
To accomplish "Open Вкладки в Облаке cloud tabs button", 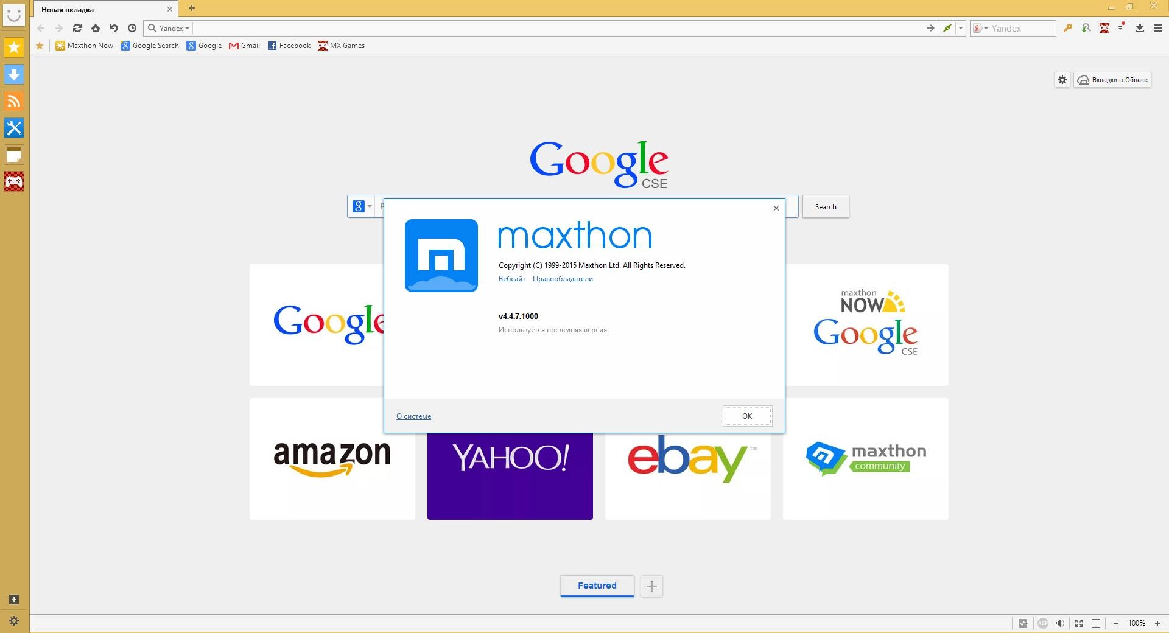I will click(1112, 80).
